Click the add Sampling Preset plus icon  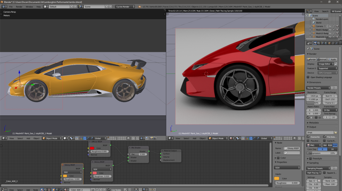click(332, 168)
